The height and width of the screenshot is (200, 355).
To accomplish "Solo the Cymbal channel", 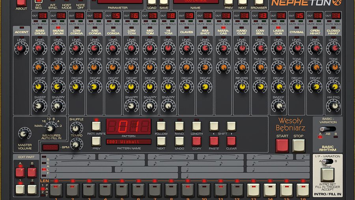I will pos(301,21).
